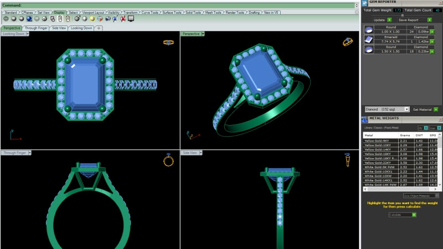
Task: Click the round 1.00 x 1.00 gem thumbnail
Action: [x=369, y=29]
